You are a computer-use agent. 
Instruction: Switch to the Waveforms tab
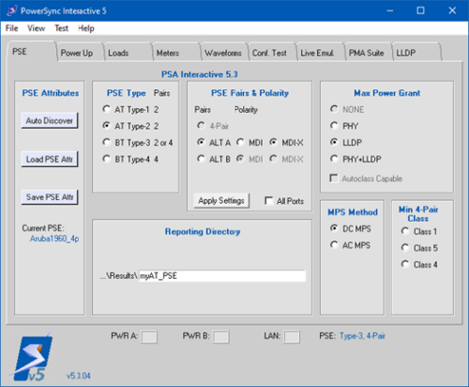pos(224,53)
